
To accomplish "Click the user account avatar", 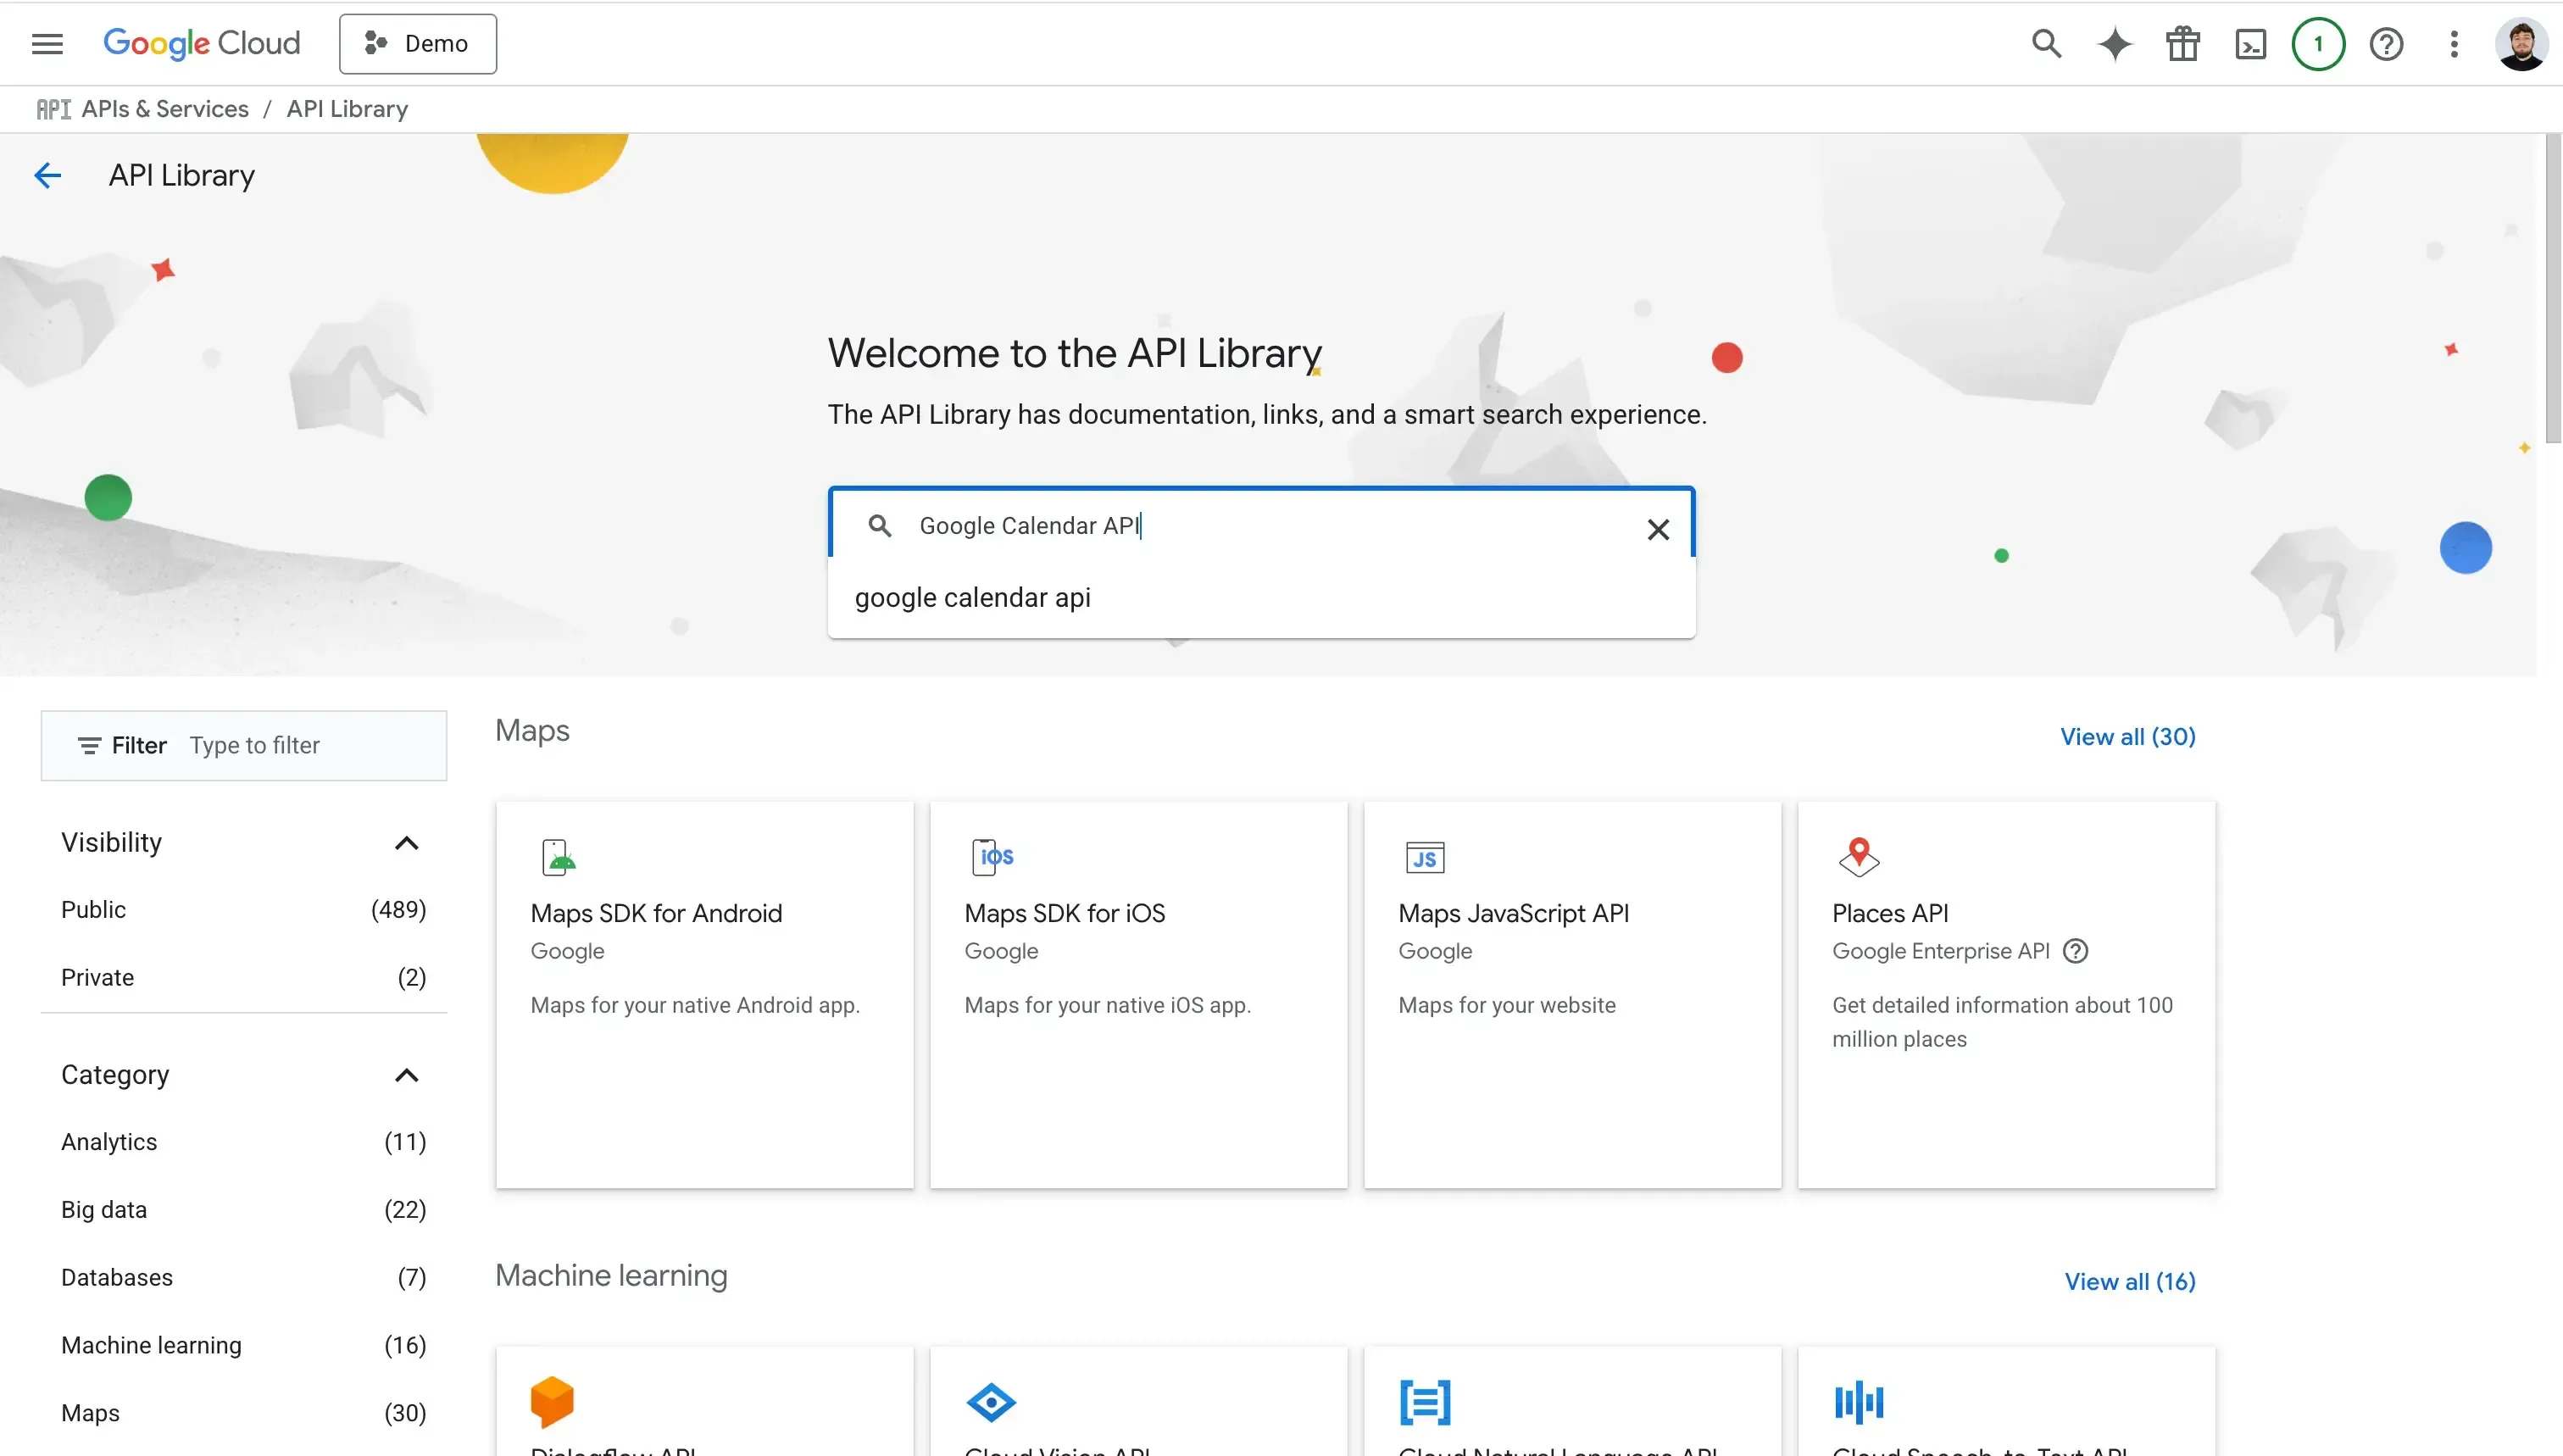I will [2521, 44].
